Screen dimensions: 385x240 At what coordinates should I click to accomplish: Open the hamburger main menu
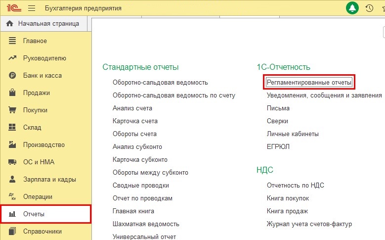coord(32,8)
